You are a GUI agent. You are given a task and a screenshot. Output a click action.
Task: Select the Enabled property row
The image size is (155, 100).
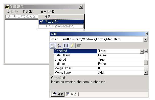[x=99, y=60]
